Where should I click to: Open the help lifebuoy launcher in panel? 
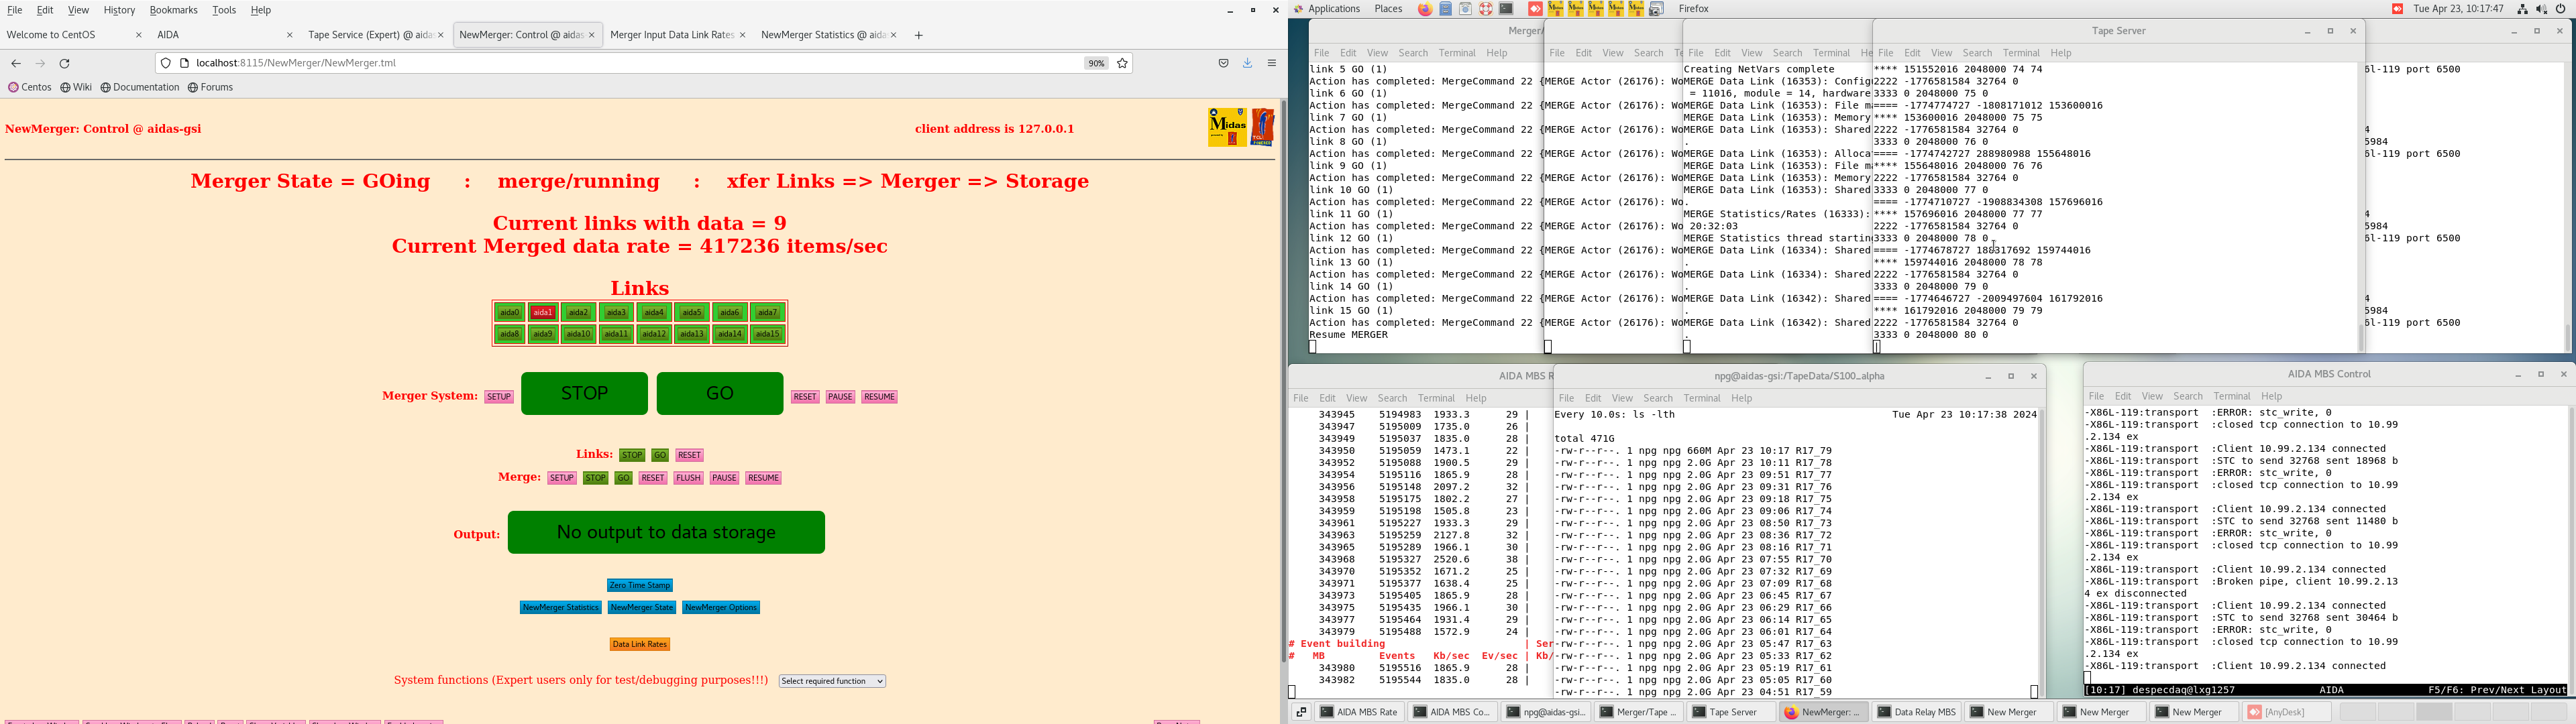coord(1486,9)
